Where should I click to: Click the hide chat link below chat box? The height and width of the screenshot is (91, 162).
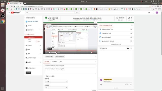(116, 88)
